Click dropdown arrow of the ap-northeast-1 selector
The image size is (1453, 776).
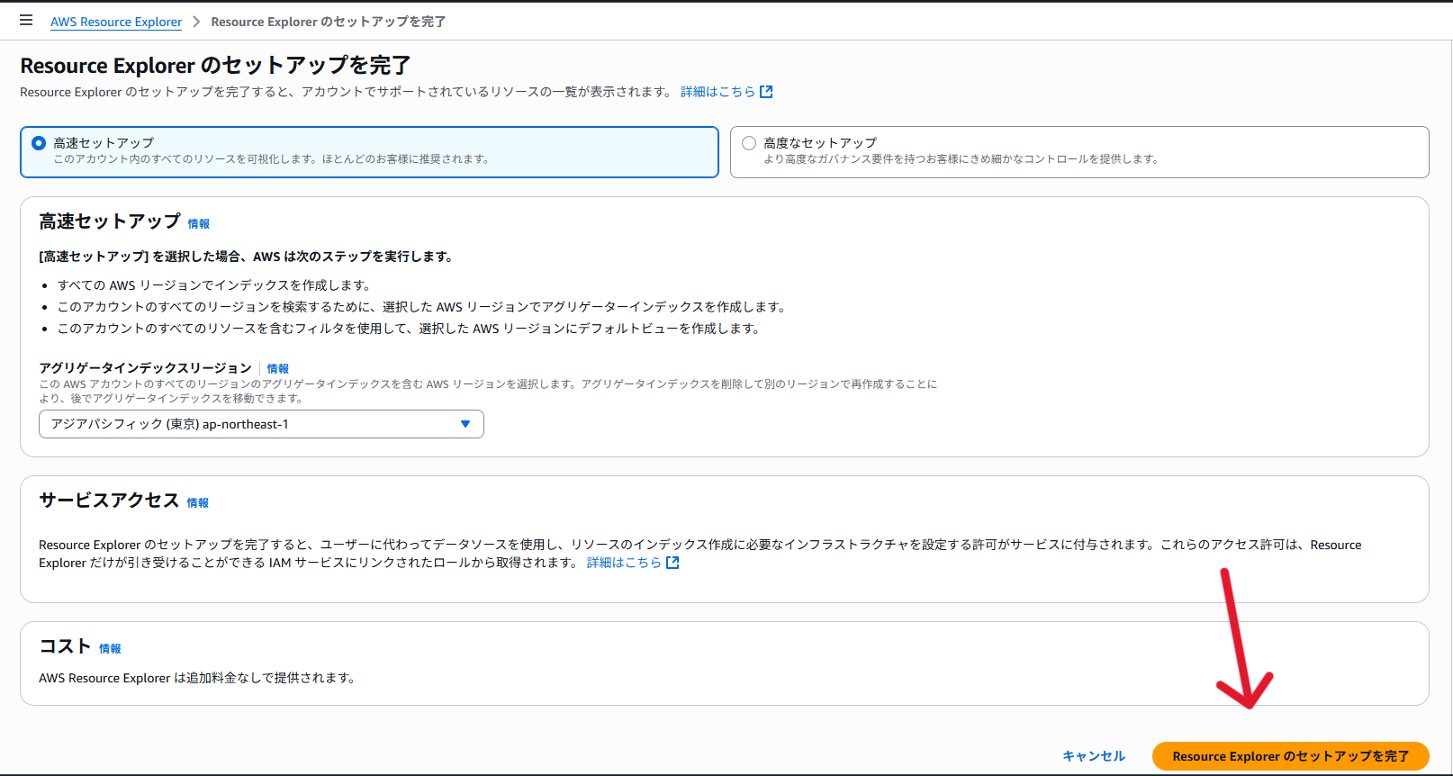[x=465, y=424]
